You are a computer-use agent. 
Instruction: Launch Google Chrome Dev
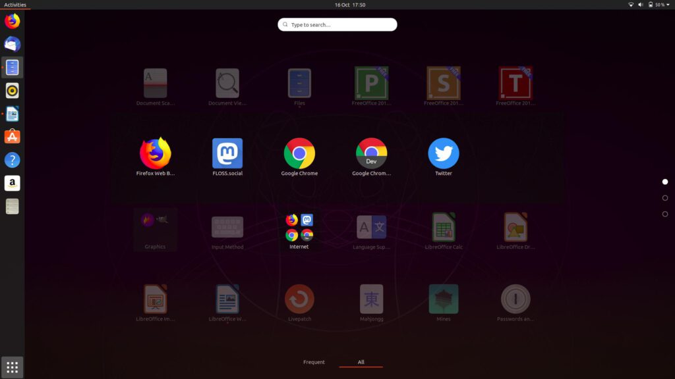point(371,153)
